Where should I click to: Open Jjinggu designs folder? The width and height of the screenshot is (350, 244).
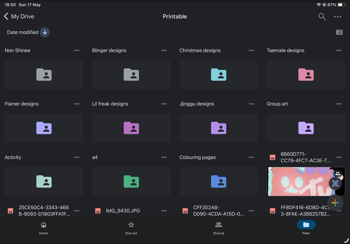coord(219,128)
